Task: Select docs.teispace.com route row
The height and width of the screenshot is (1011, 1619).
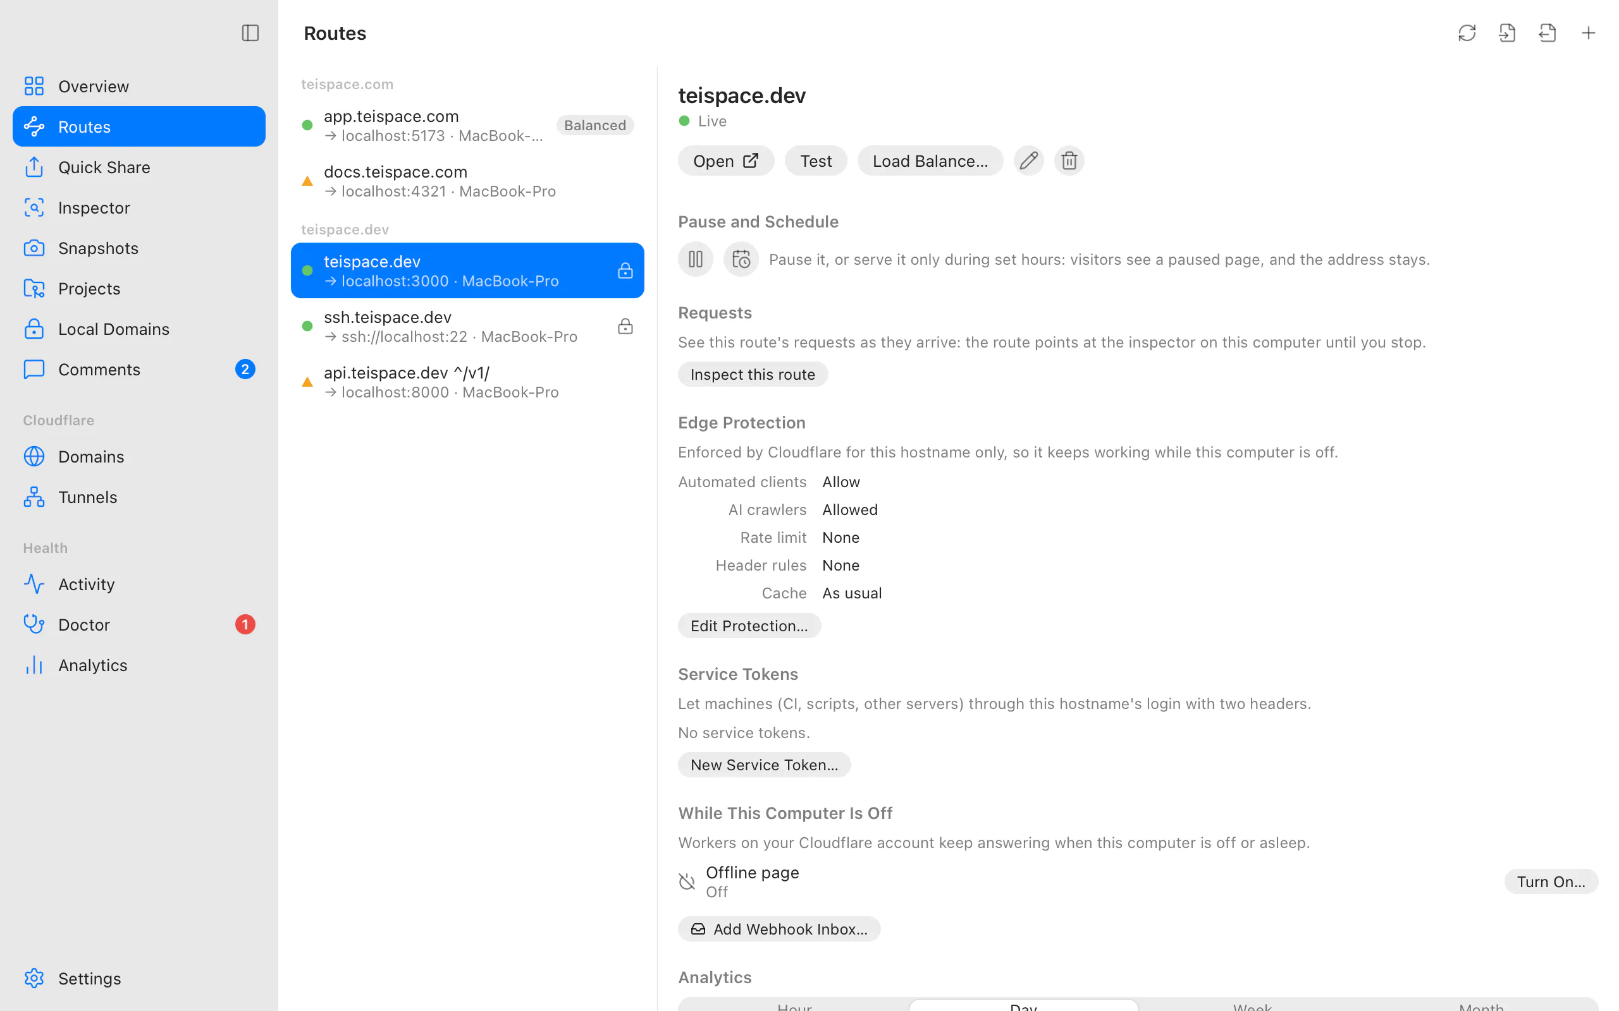Action: point(467,181)
